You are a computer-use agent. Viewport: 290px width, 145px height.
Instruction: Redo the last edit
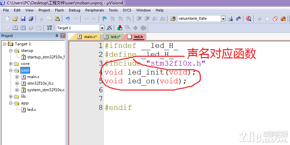point(76,19)
